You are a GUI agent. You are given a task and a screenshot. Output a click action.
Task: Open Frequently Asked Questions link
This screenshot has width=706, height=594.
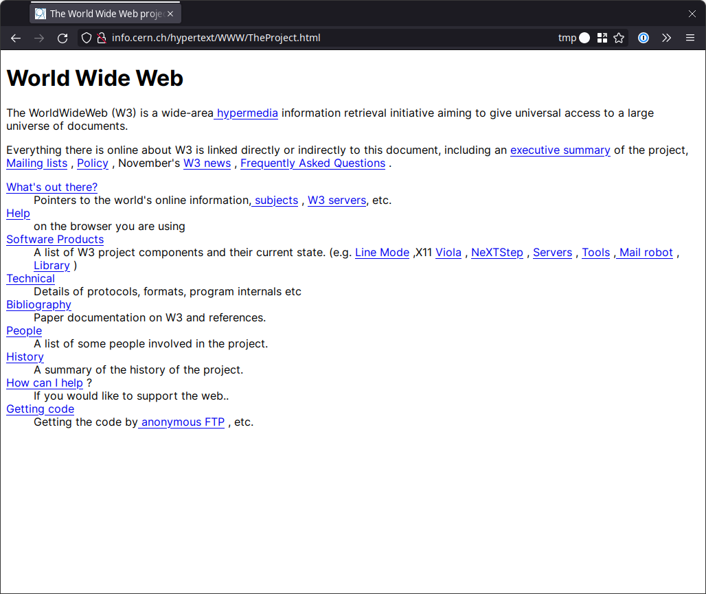coord(313,163)
